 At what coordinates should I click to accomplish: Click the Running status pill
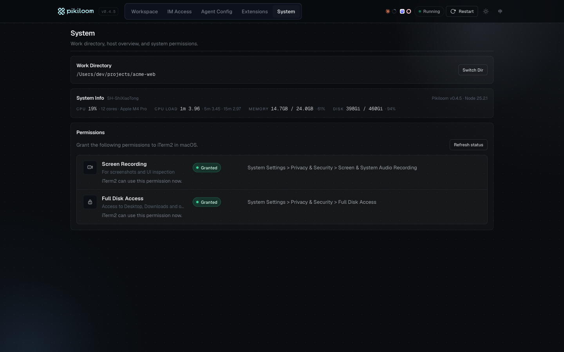(x=429, y=11)
